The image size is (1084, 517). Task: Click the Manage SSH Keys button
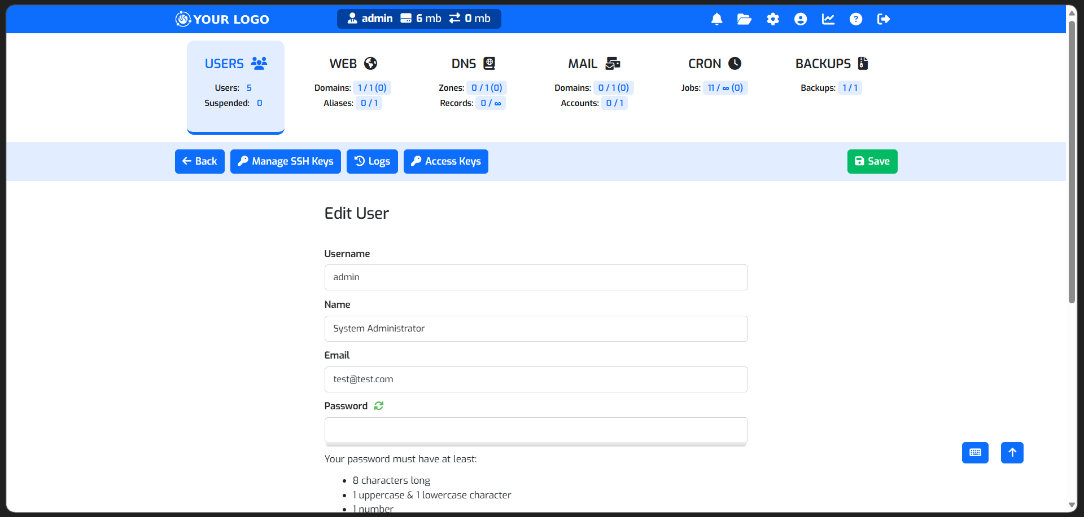(x=285, y=161)
